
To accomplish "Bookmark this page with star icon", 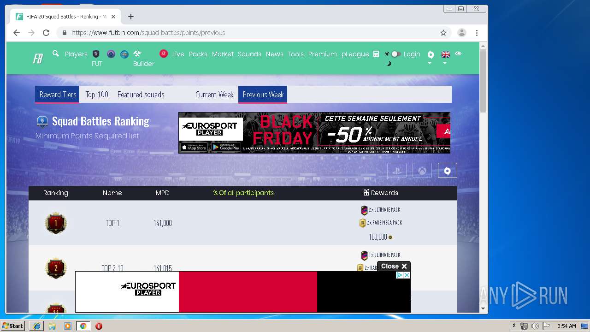I will (x=443, y=33).
